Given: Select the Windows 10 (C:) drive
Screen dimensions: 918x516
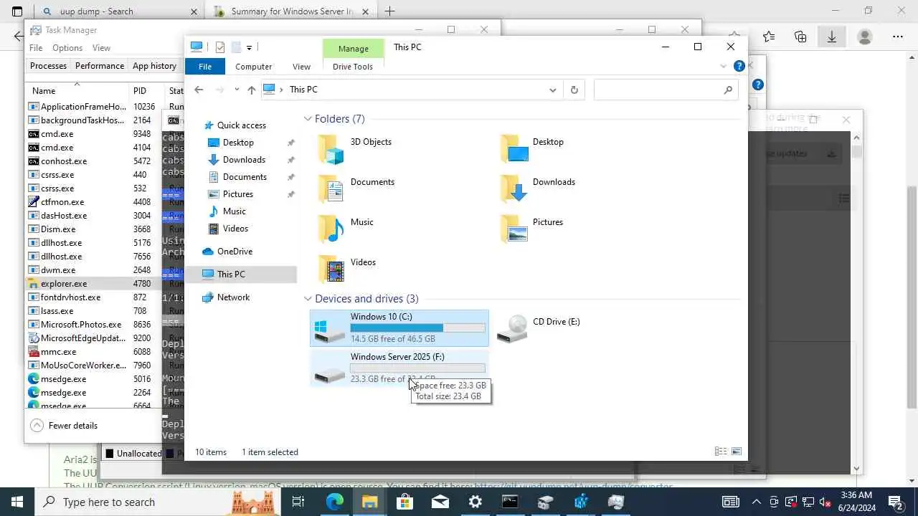Looking at the screenshot, I should pyautogui.click(x=399, y=328).
